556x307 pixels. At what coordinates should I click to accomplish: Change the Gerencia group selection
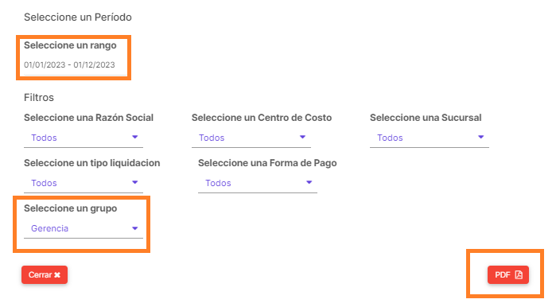[x=49, y=228]
